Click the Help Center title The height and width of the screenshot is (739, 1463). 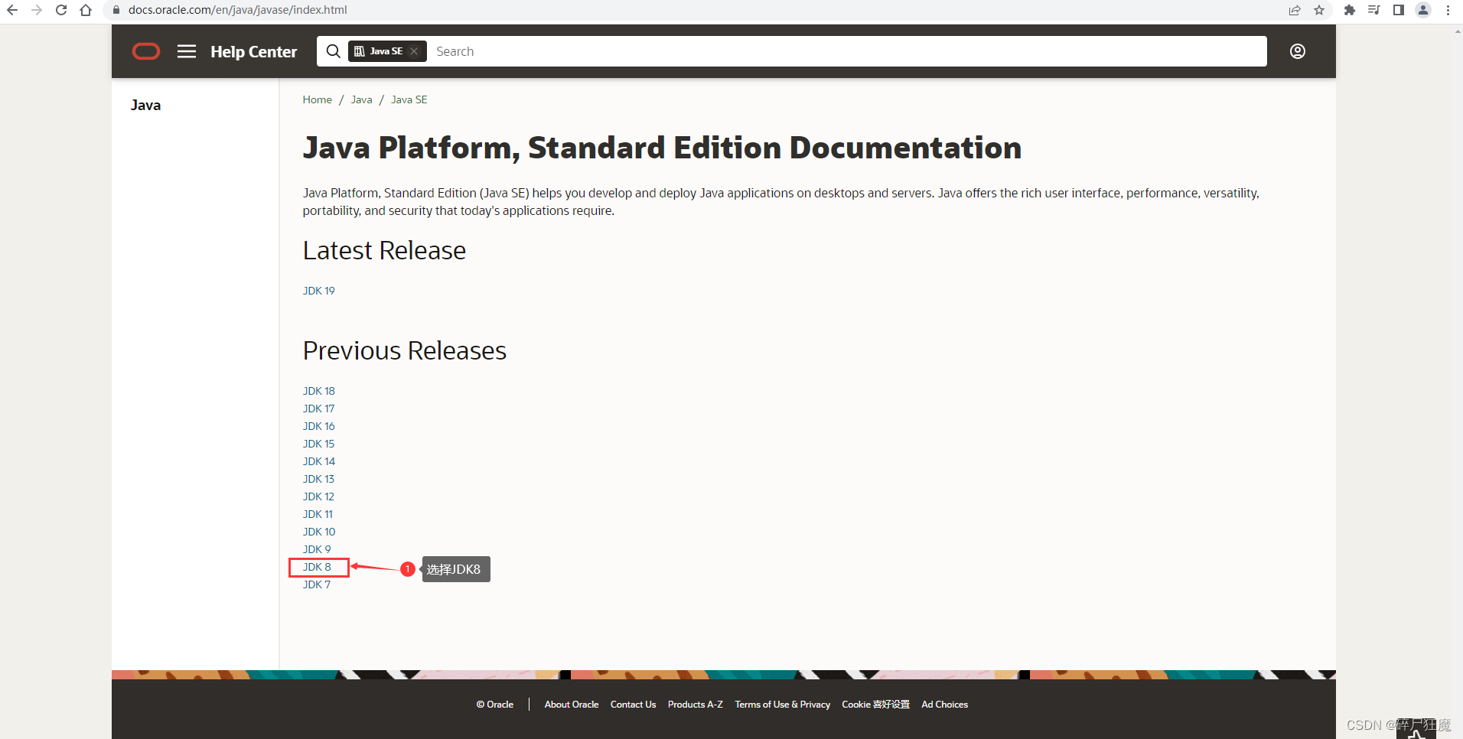tap(254, 52)
